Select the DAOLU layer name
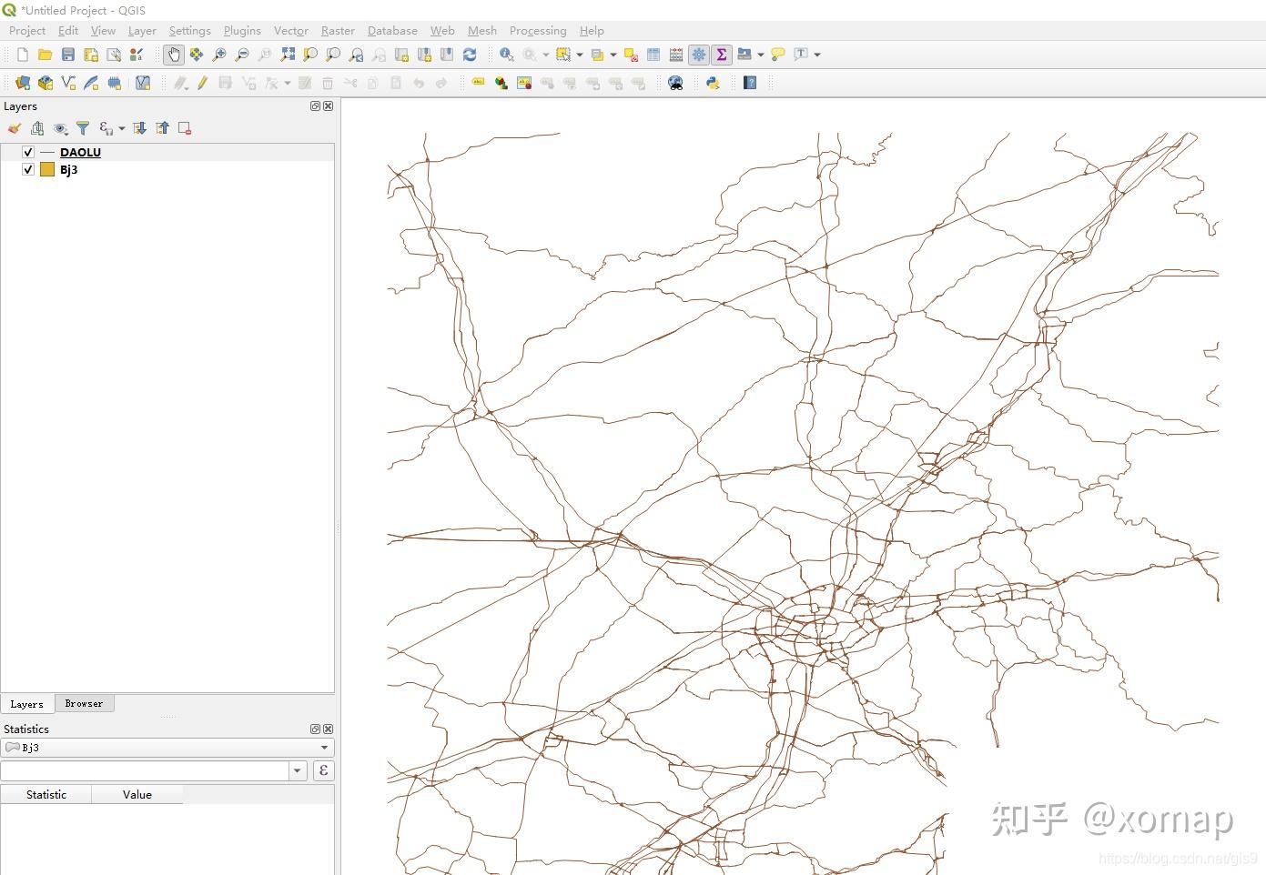Image resolution: width=1266 pixels, height=875 pixels. pos(80,152)
